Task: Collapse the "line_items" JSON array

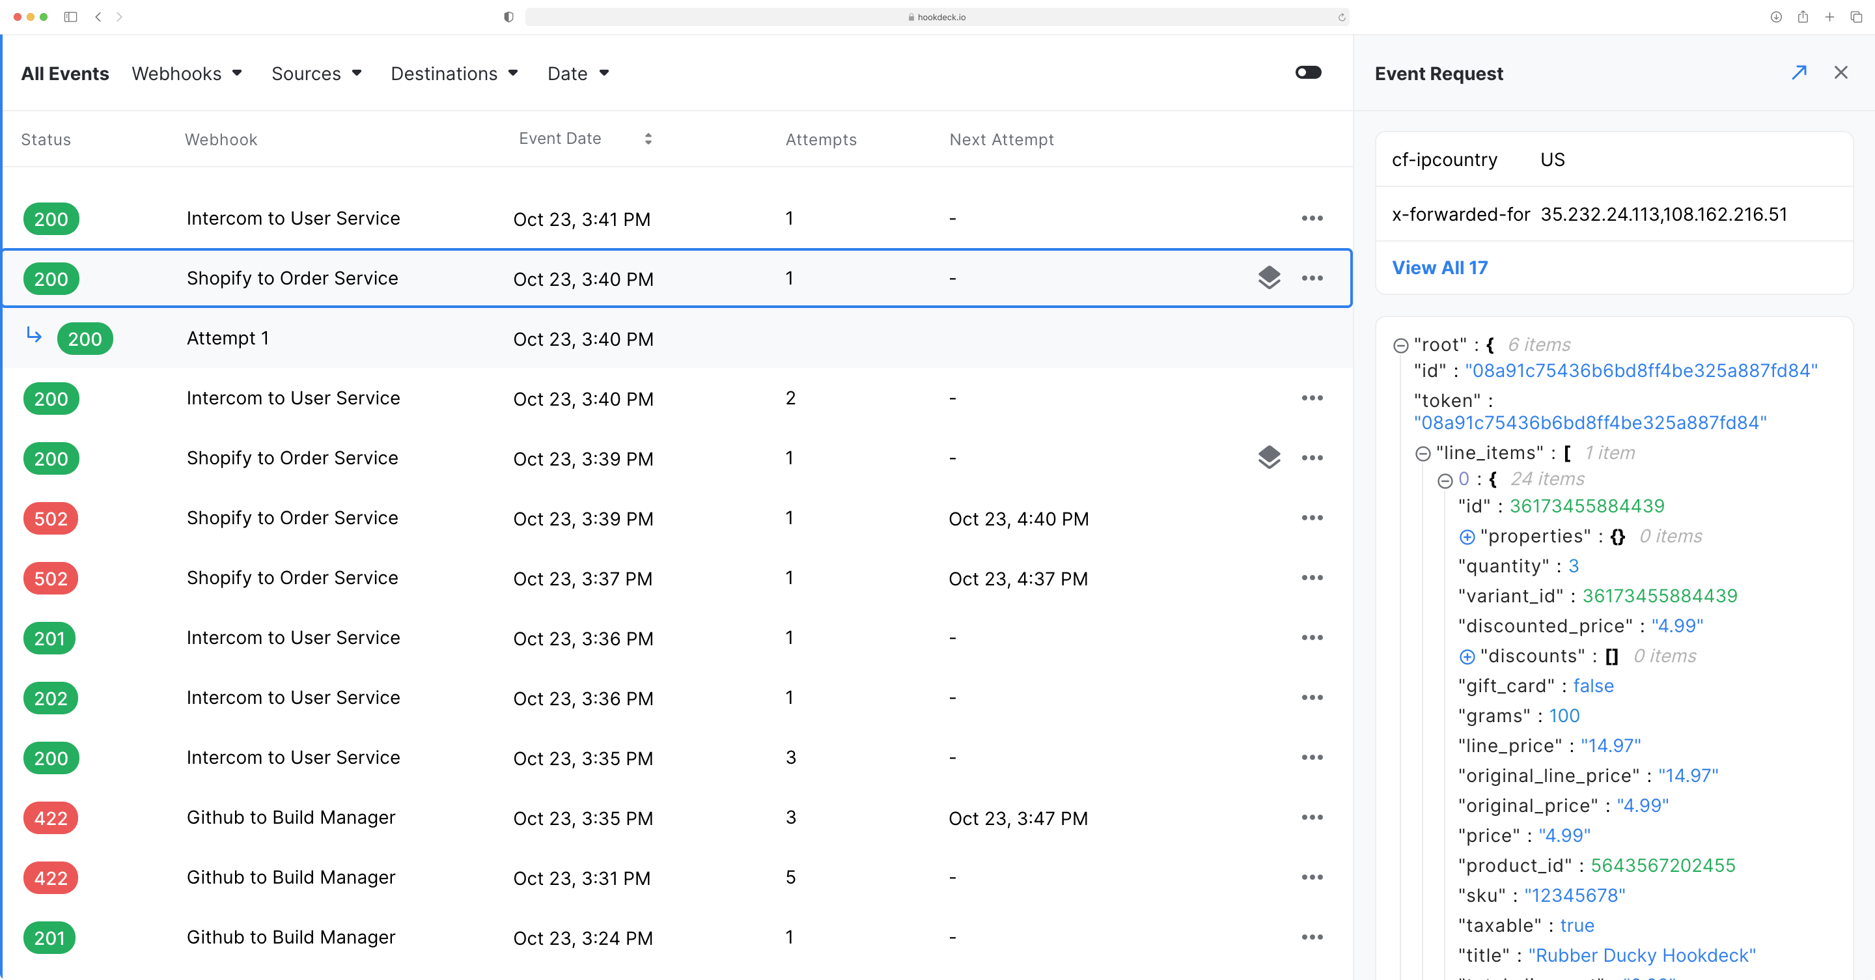Action: (x=1423, y=454)
